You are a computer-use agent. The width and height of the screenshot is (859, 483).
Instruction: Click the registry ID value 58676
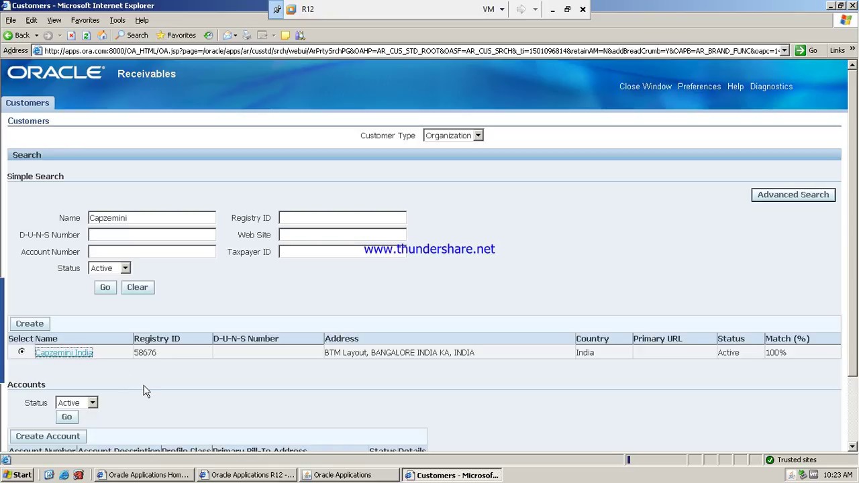point(145,352)
